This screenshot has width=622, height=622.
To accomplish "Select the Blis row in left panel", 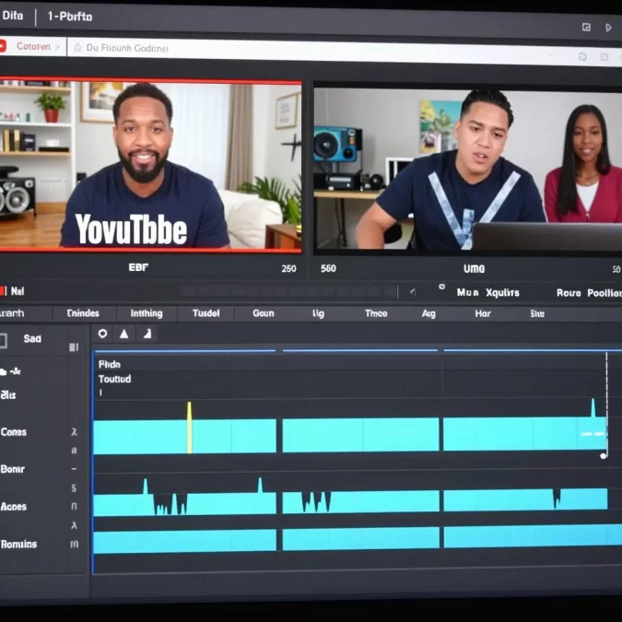I will click(x=8, y=394).
